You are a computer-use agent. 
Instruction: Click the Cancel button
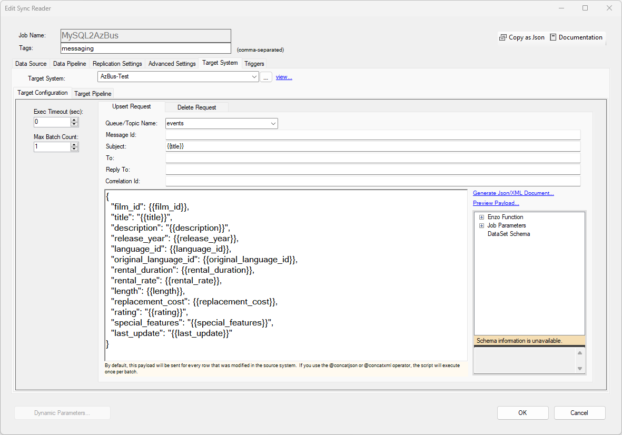pyautogui.click(x=579, y=413)
